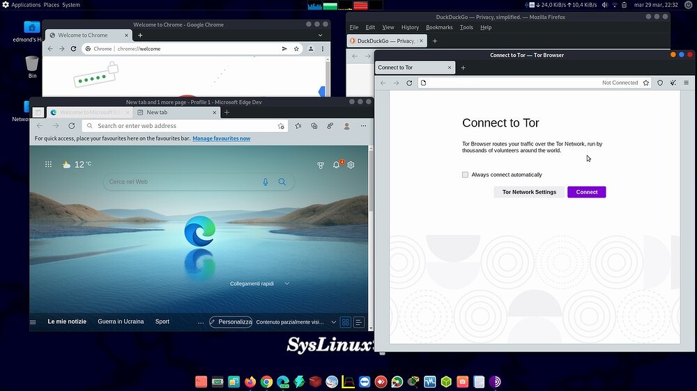Select the Guerra in Ucraina news tab
Screen dimensions: 697x391
tap(121, 321)
